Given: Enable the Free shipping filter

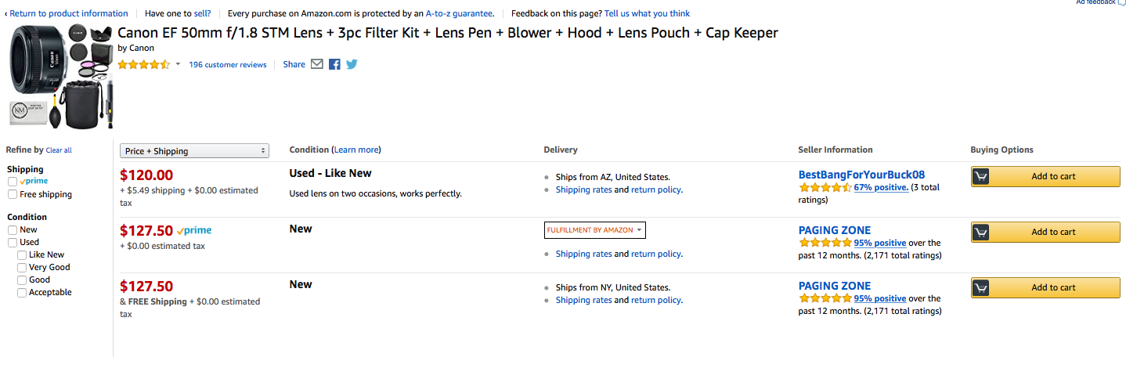Looking at the screenshot, I should (13, 194).
